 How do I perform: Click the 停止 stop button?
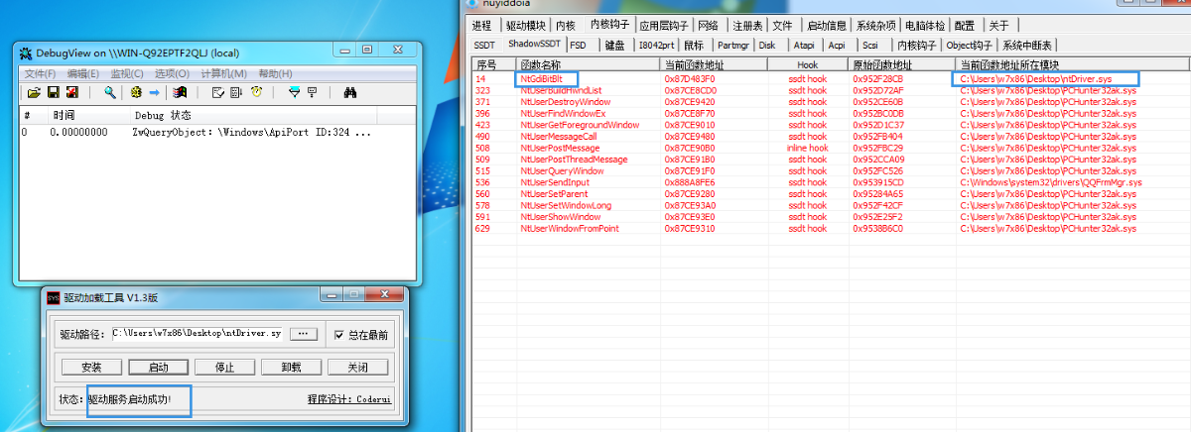point(225,368)
